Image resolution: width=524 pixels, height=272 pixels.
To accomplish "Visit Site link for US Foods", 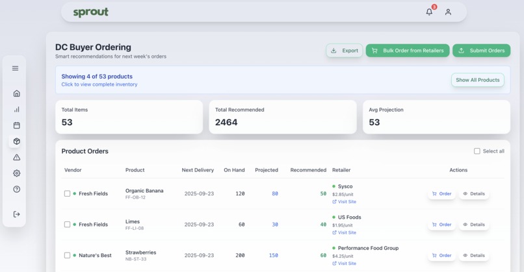I will click(x=344, y=232).
